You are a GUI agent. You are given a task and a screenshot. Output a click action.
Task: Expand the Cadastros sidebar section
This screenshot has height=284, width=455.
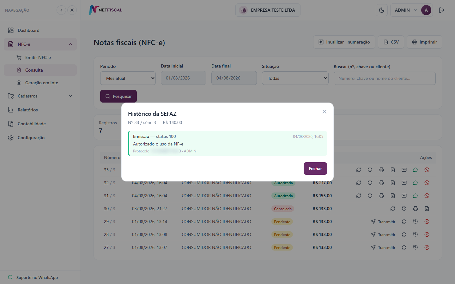pos(40,96)
